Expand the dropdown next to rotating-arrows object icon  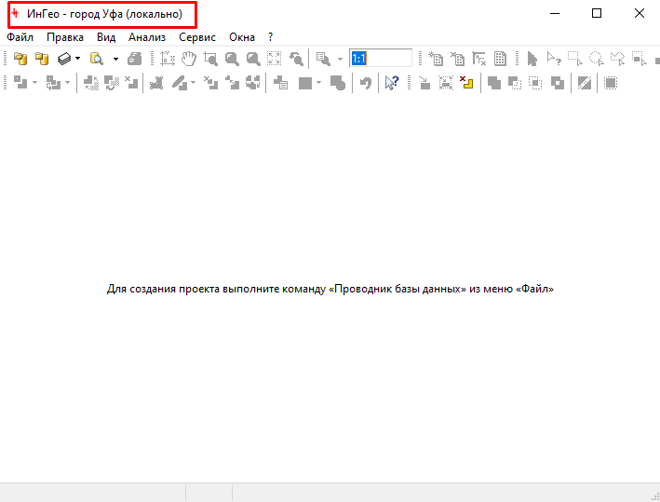coord(67,83)
